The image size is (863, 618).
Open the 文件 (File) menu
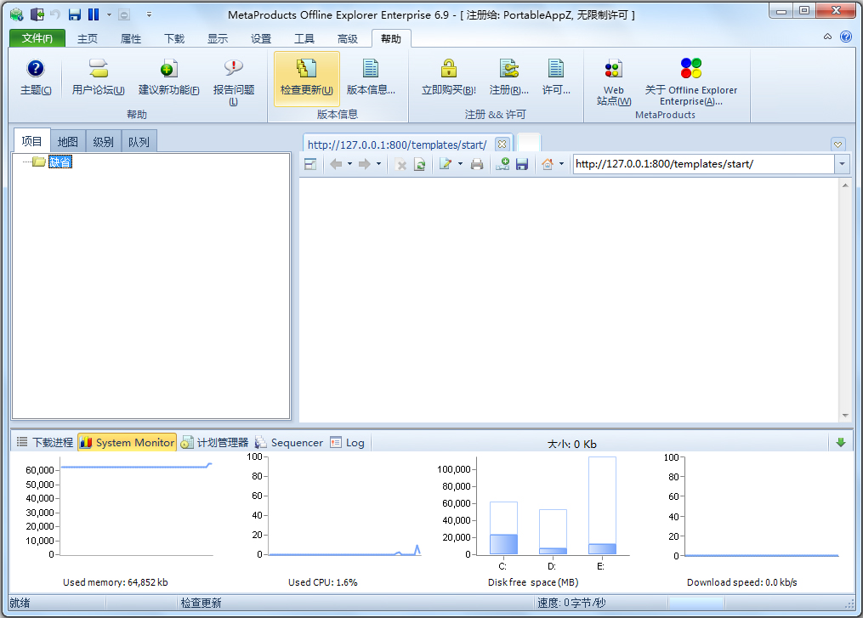pos(37,38)
